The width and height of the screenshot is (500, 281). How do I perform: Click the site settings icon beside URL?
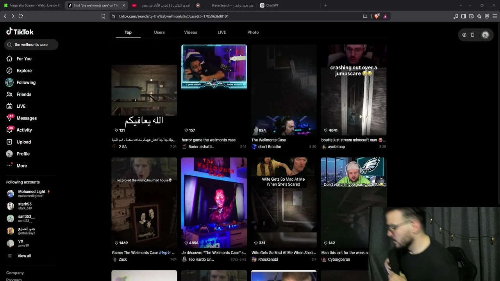pos(113,16)
